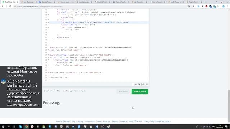Click the Alexandru Malahovschii chat avatar

pyautogui.click(x=3, y=81)
